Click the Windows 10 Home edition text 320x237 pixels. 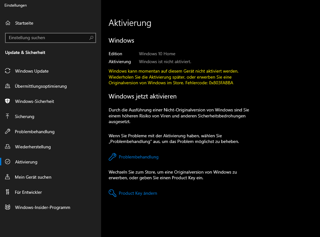[157, 54]
